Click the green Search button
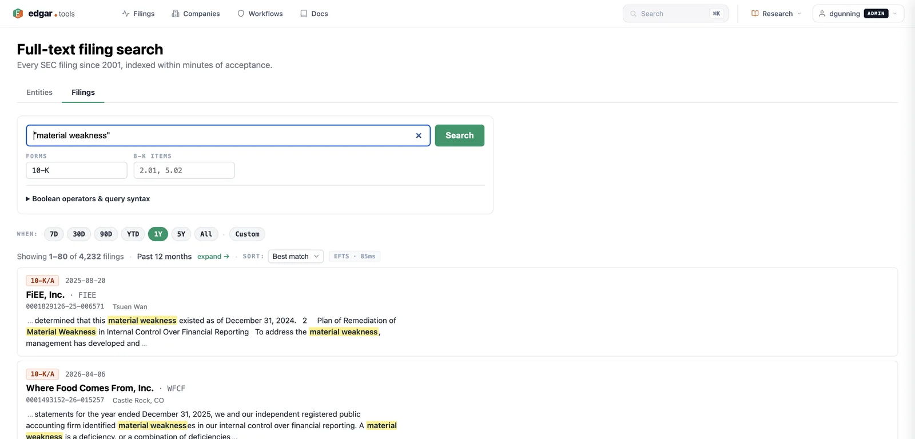This screenshot has width=915, height=439. [460, 135]
